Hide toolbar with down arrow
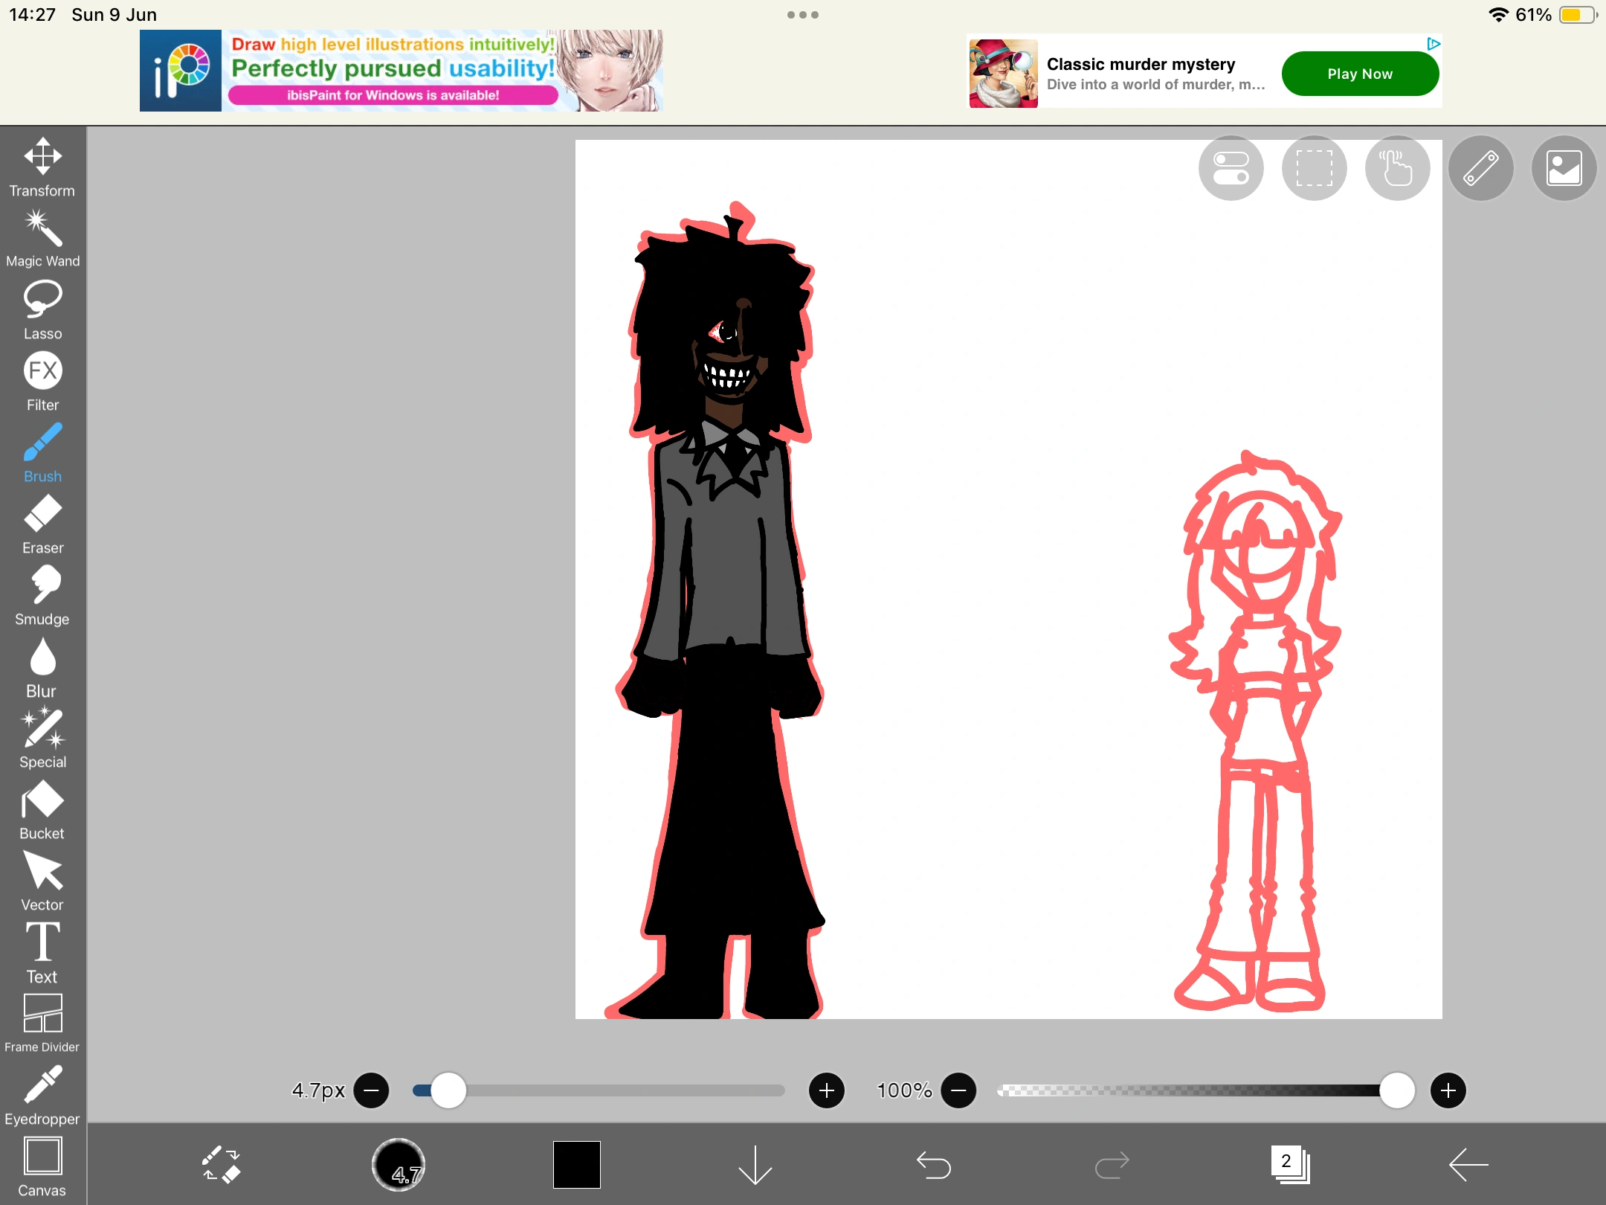1606x1205 pixels. [x=755, y=1164]
